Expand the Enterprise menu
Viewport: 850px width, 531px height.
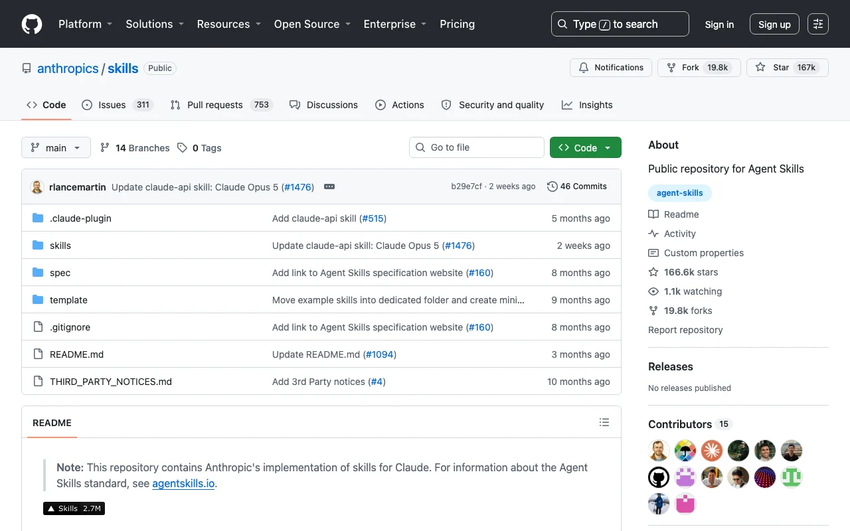click(x=395, y=24)
